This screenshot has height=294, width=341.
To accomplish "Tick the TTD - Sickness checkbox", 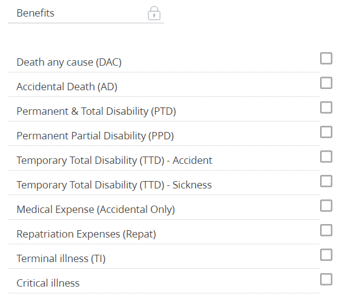I will 326,181.
